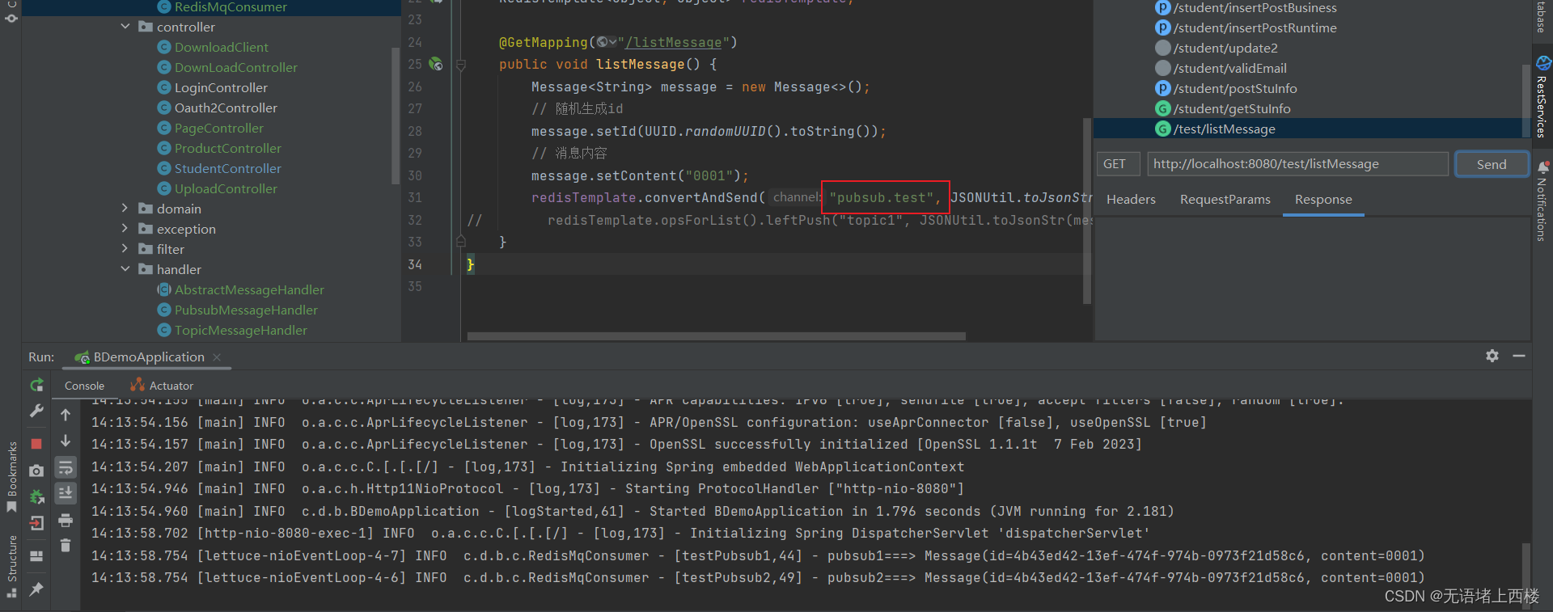Click the project tree vertical scrollbar
This screenshot has width=1553, height=612.
click(396, 116)
